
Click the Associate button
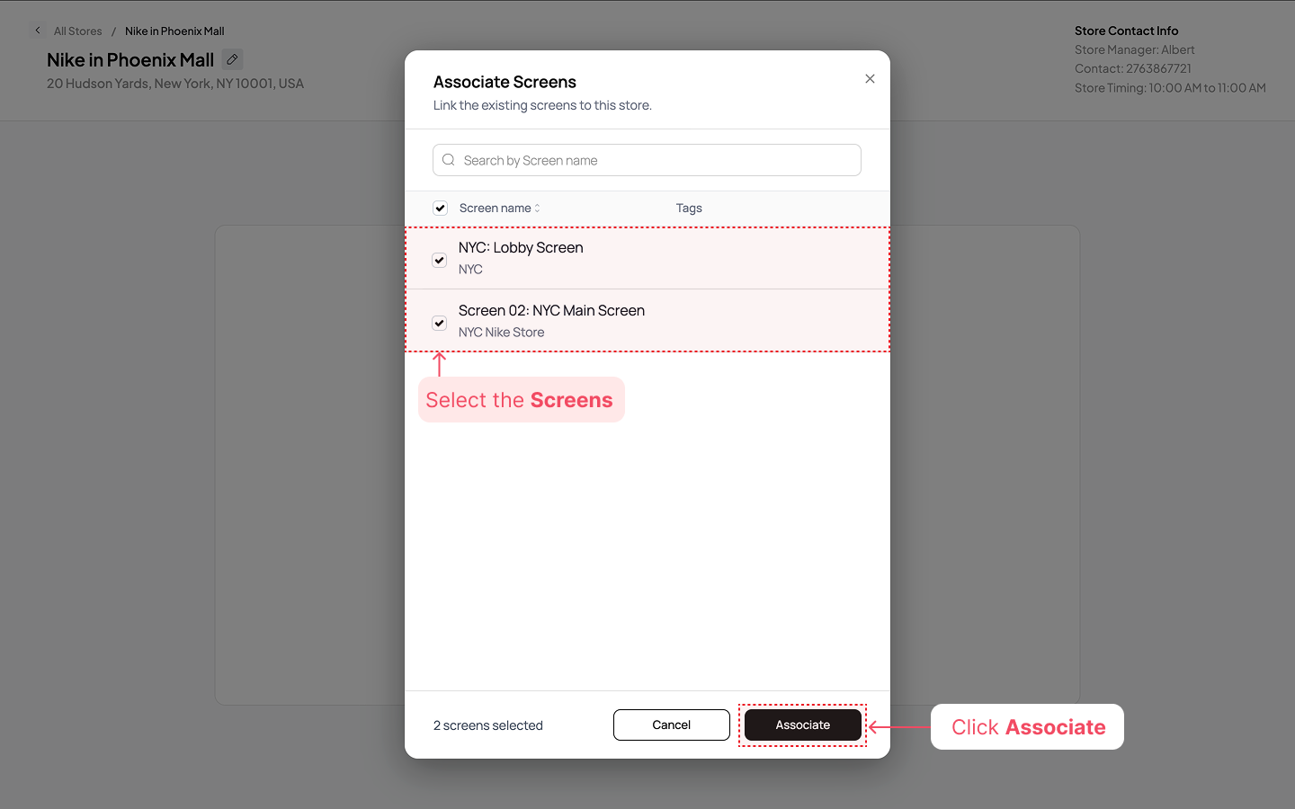802,725
